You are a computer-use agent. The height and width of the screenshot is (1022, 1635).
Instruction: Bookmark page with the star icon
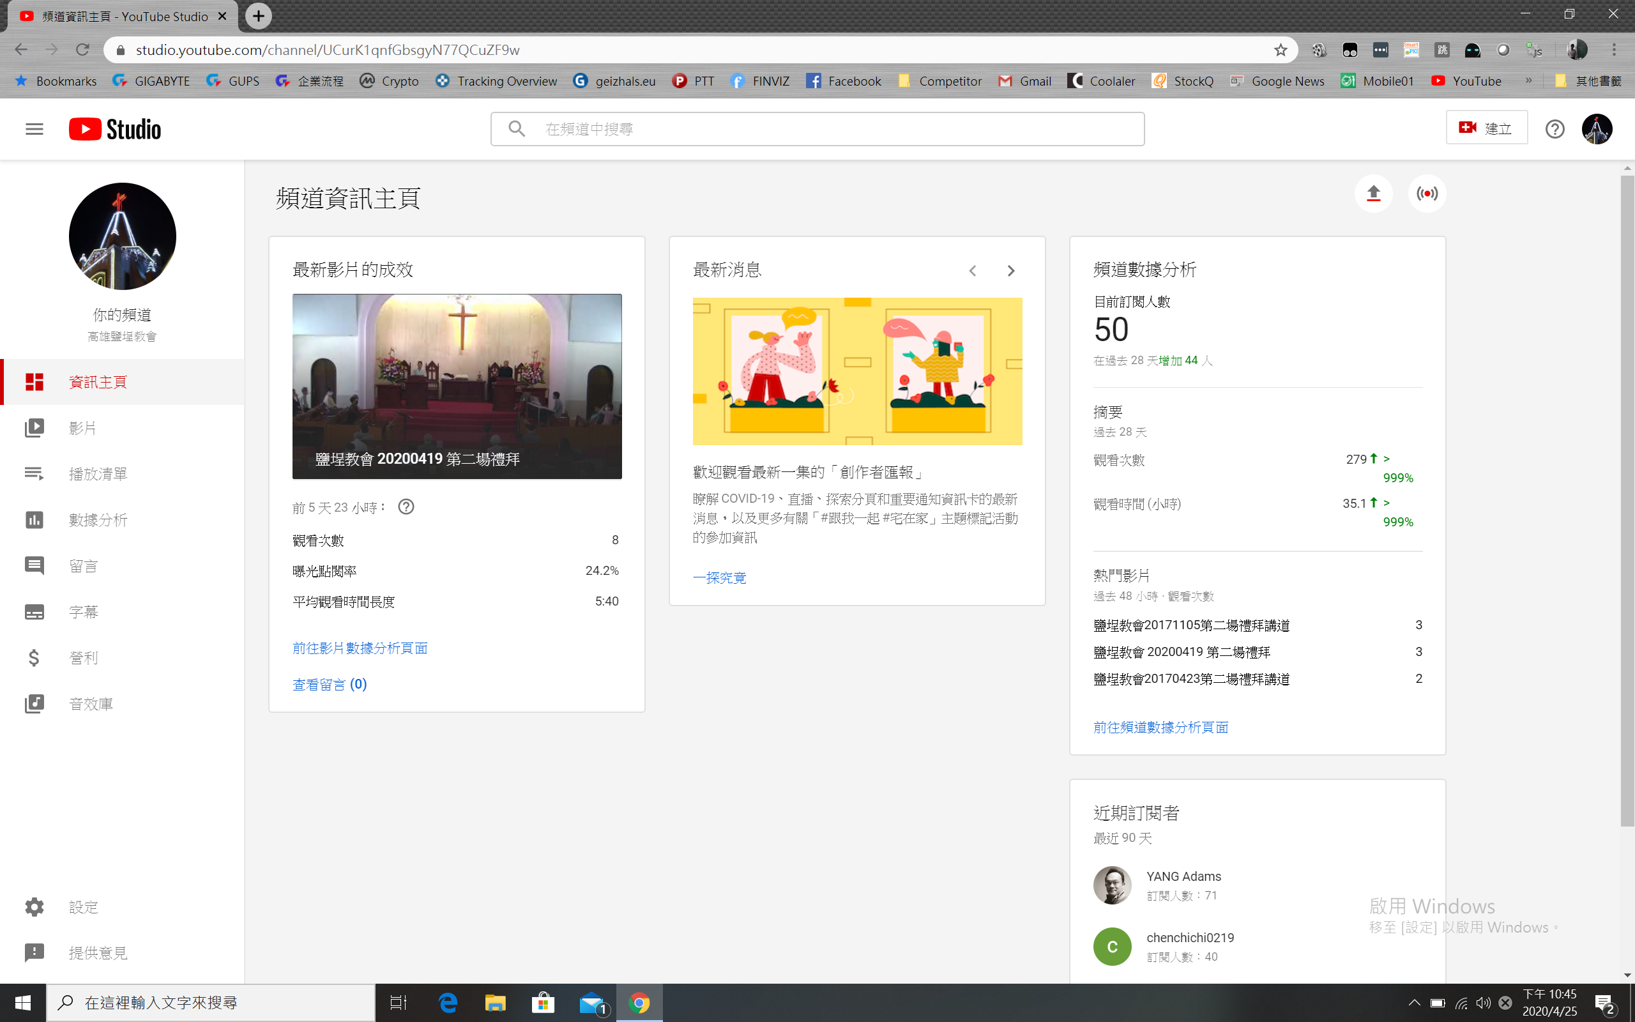tap(1281, 50)
